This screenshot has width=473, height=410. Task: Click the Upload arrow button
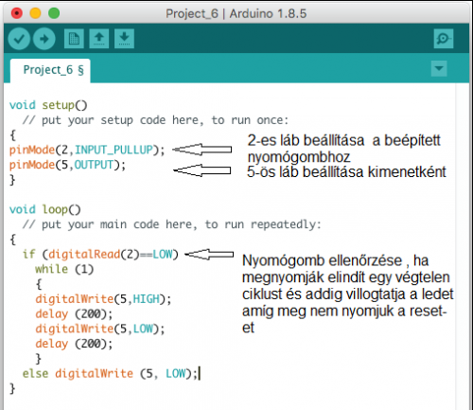[x=44, y=39]
